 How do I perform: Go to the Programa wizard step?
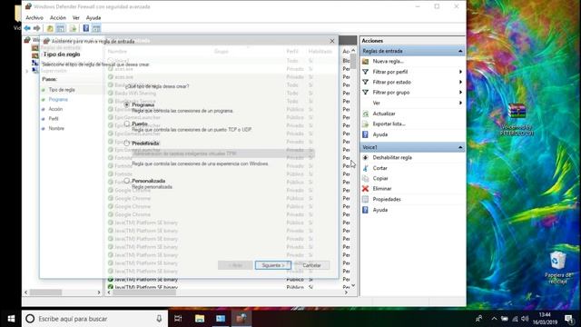[58, 99]
